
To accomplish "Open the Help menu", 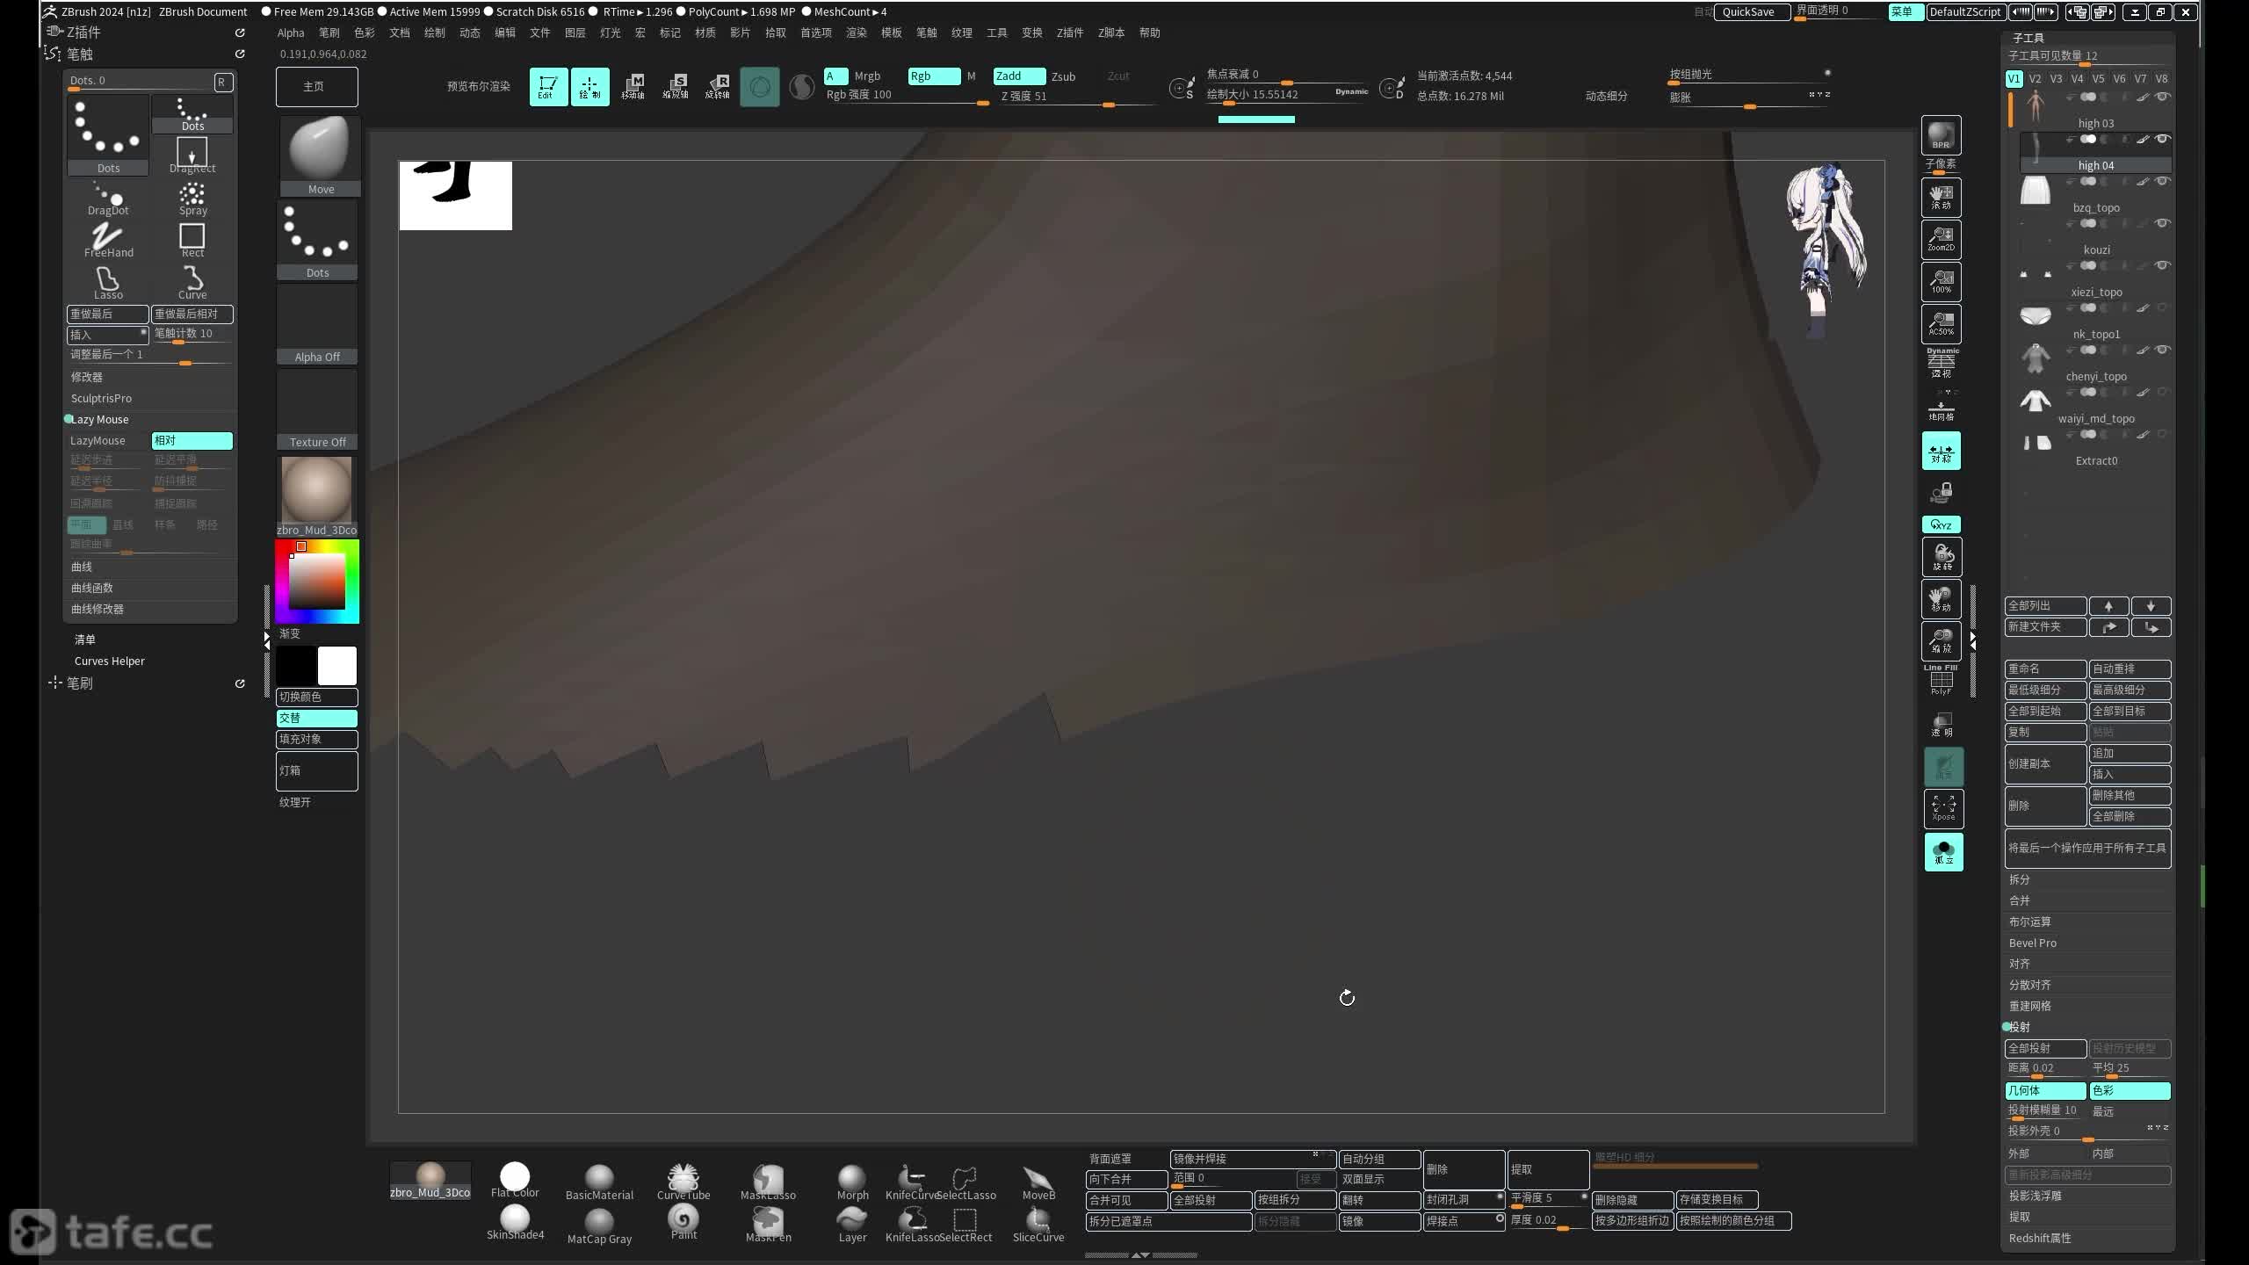I will pos(1149,33).
